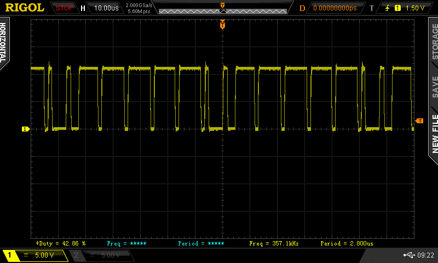Click the trigger source channel 1 badge

coord(398,8)
